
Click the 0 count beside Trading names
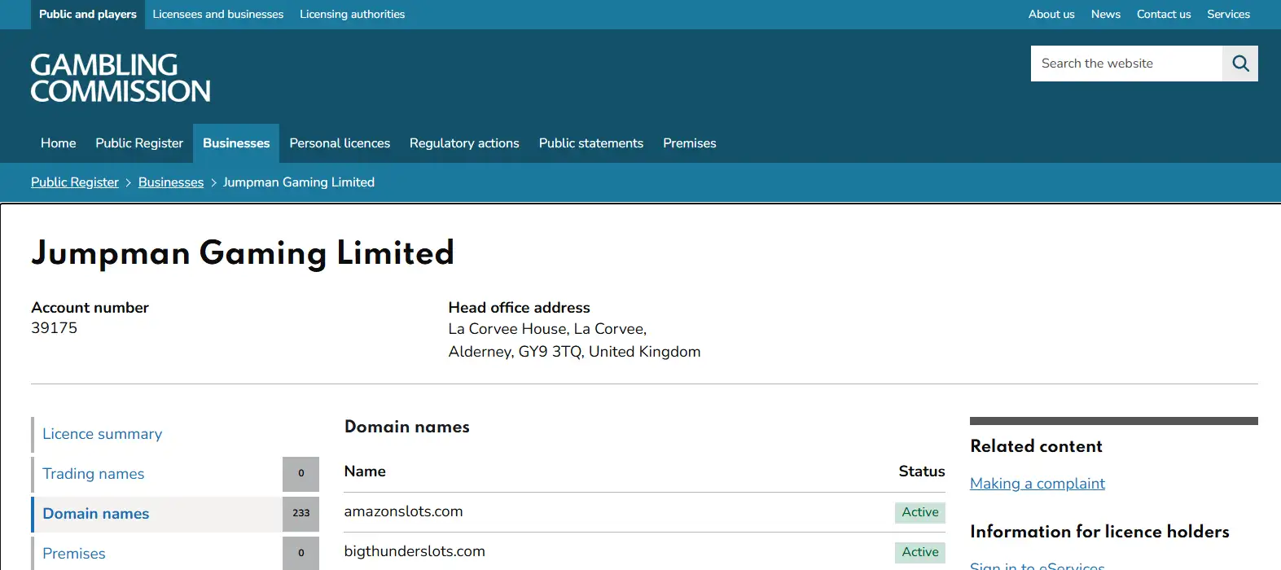click(x=301, y=474)
